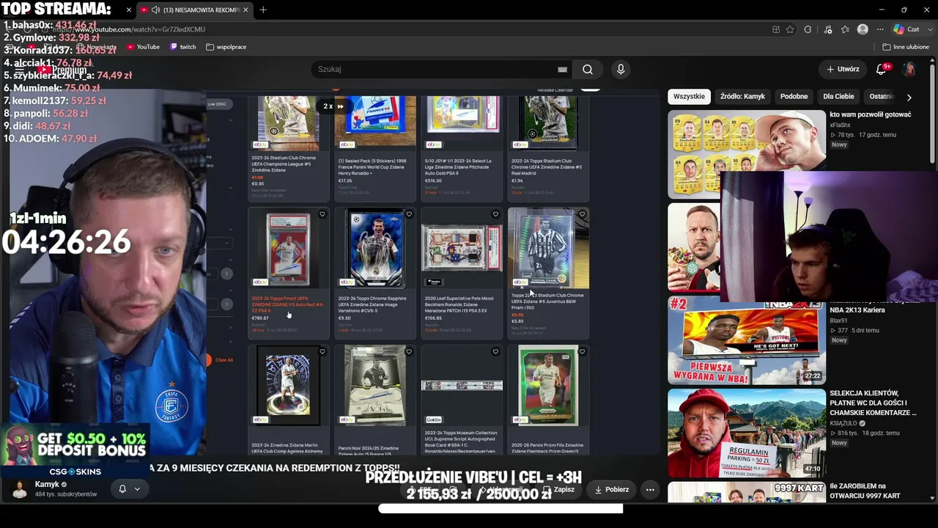Show more filter chips with the right arrow

click(909, 97)
